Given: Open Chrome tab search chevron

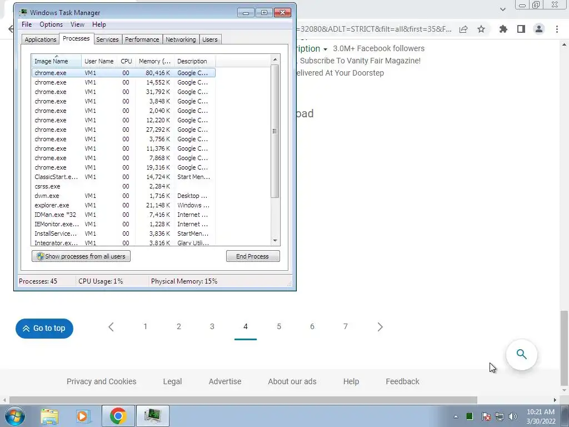Looking at the screenshot, I should [502, 9].
